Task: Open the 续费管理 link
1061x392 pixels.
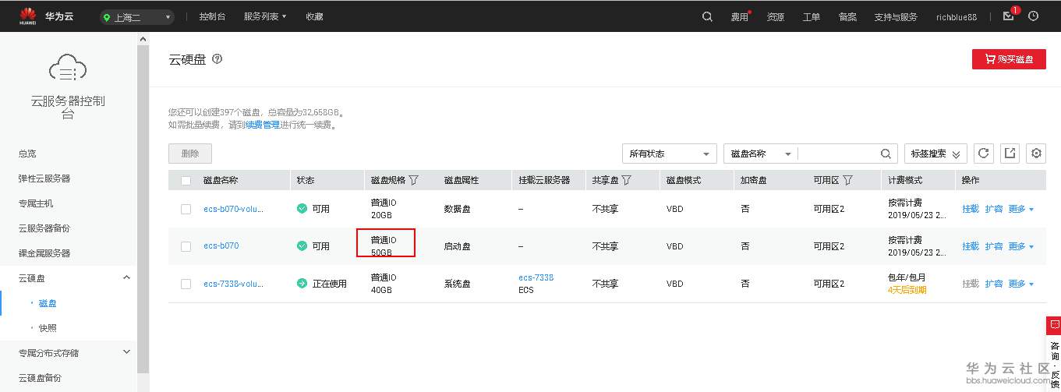Action: click(262, 125)
